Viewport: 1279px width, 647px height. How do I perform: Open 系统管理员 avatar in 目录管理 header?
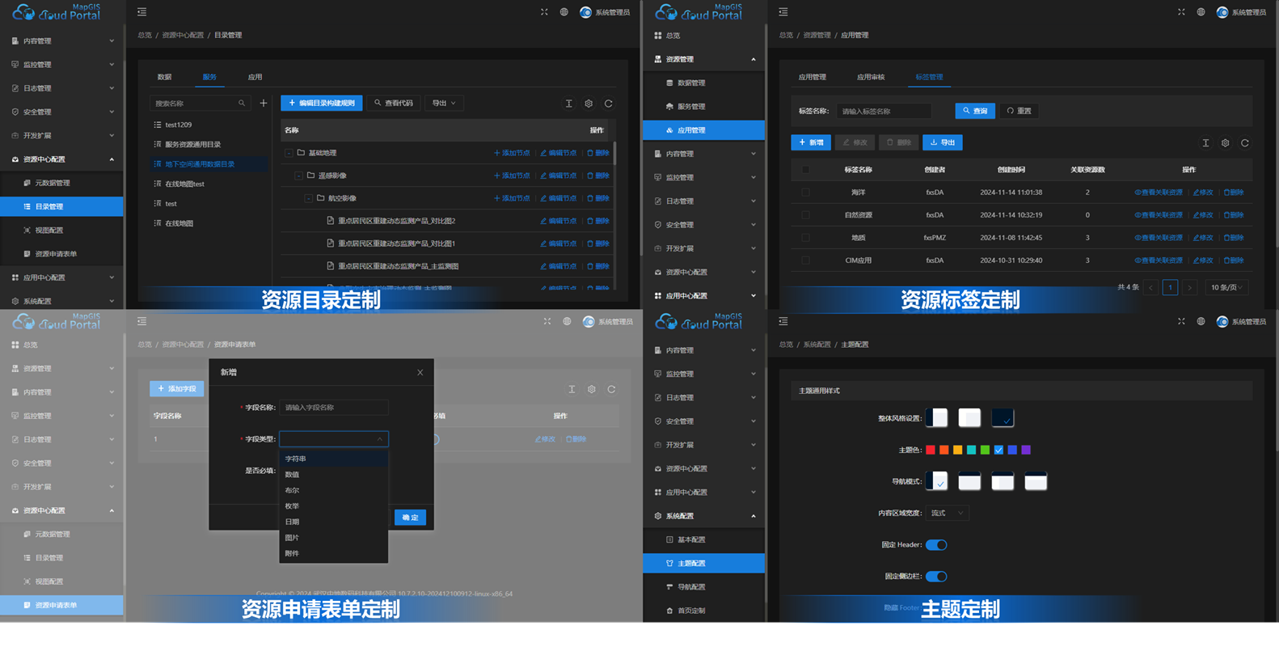pos(585,12)
